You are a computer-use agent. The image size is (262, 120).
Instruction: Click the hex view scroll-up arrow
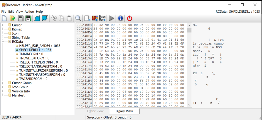click(189, 26)
